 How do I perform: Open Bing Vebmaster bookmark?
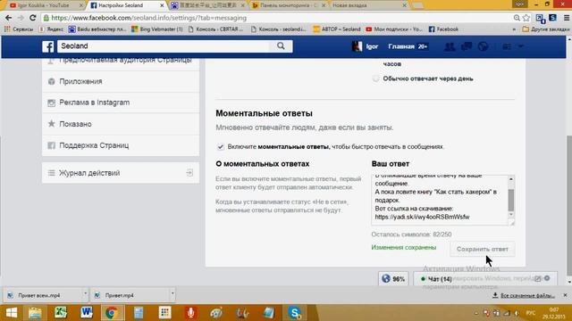[x=157, y=29]
